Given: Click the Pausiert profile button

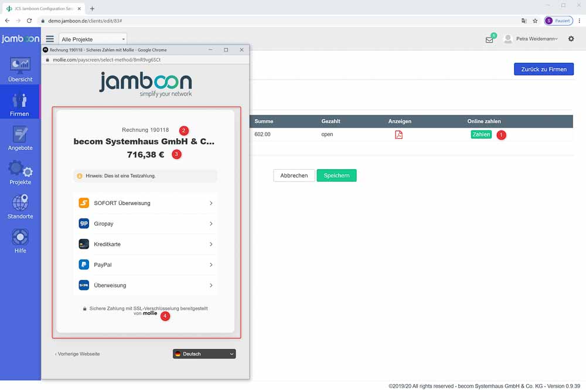Looking at the screenshot, I should click(558, 20).
